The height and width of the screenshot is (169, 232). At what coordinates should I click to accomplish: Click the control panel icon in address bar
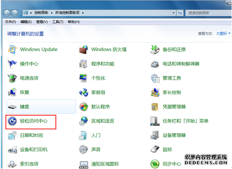[x=26, y=13]
